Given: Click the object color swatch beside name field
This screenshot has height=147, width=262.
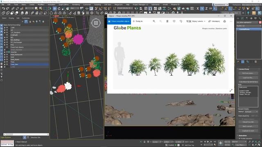Looking at the screenshot, I should click(260, 22).
